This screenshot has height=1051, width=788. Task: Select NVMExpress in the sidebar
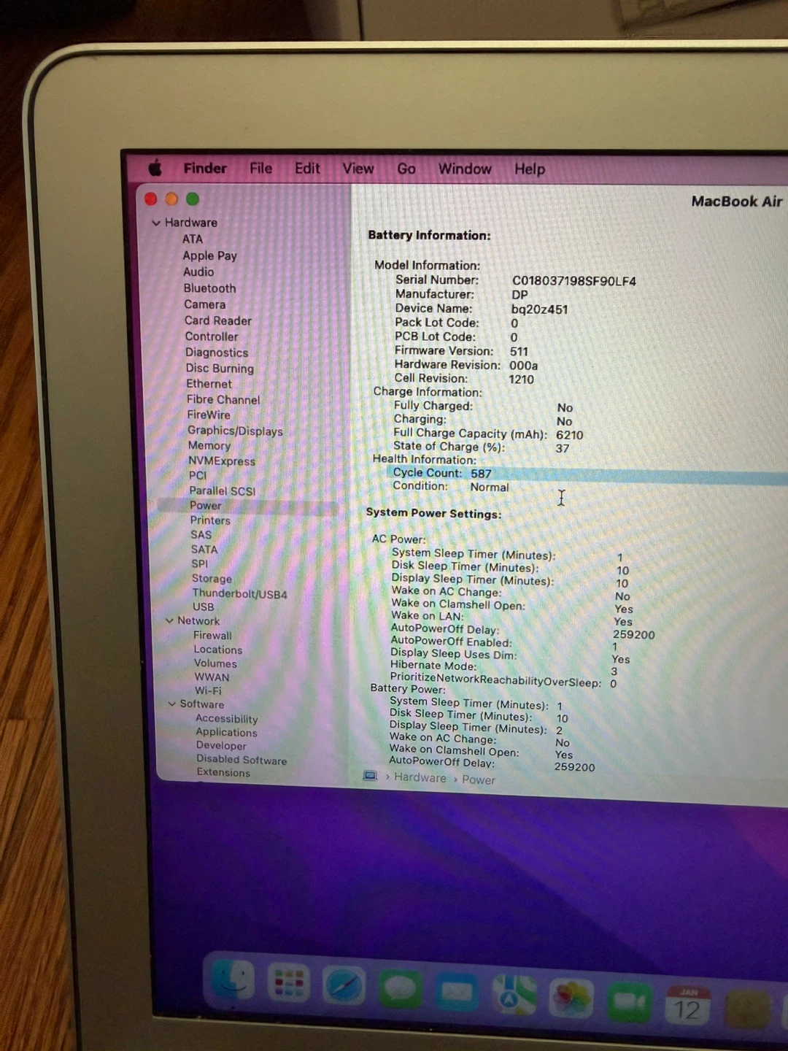tap(222, 461)
